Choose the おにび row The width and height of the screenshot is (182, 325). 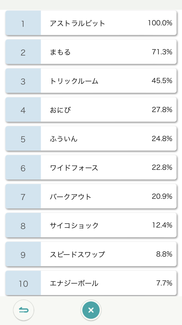point(91,110)
